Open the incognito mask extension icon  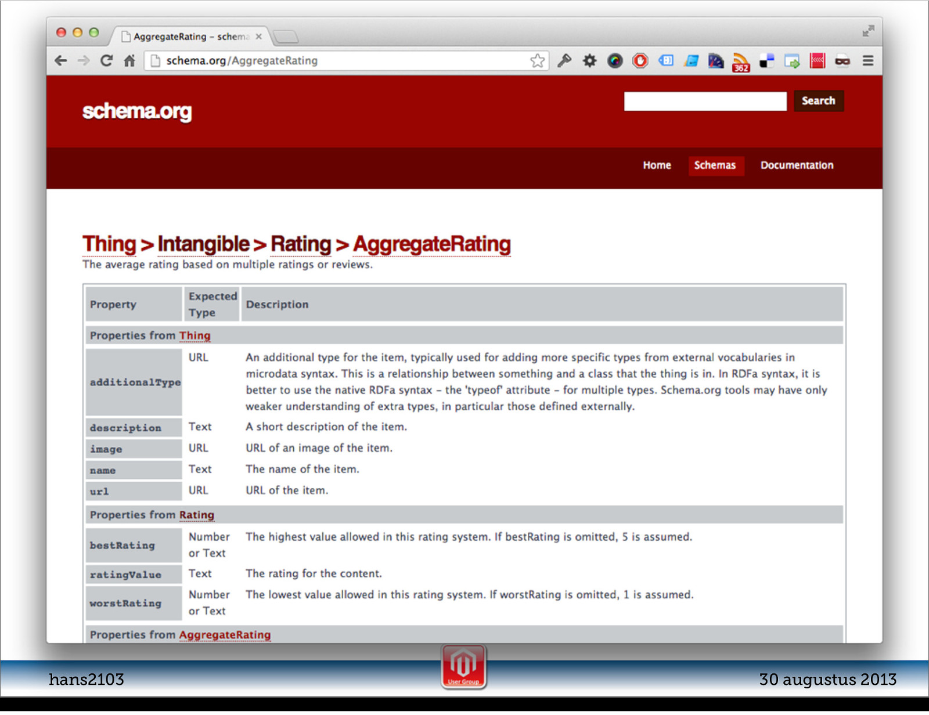842,60
